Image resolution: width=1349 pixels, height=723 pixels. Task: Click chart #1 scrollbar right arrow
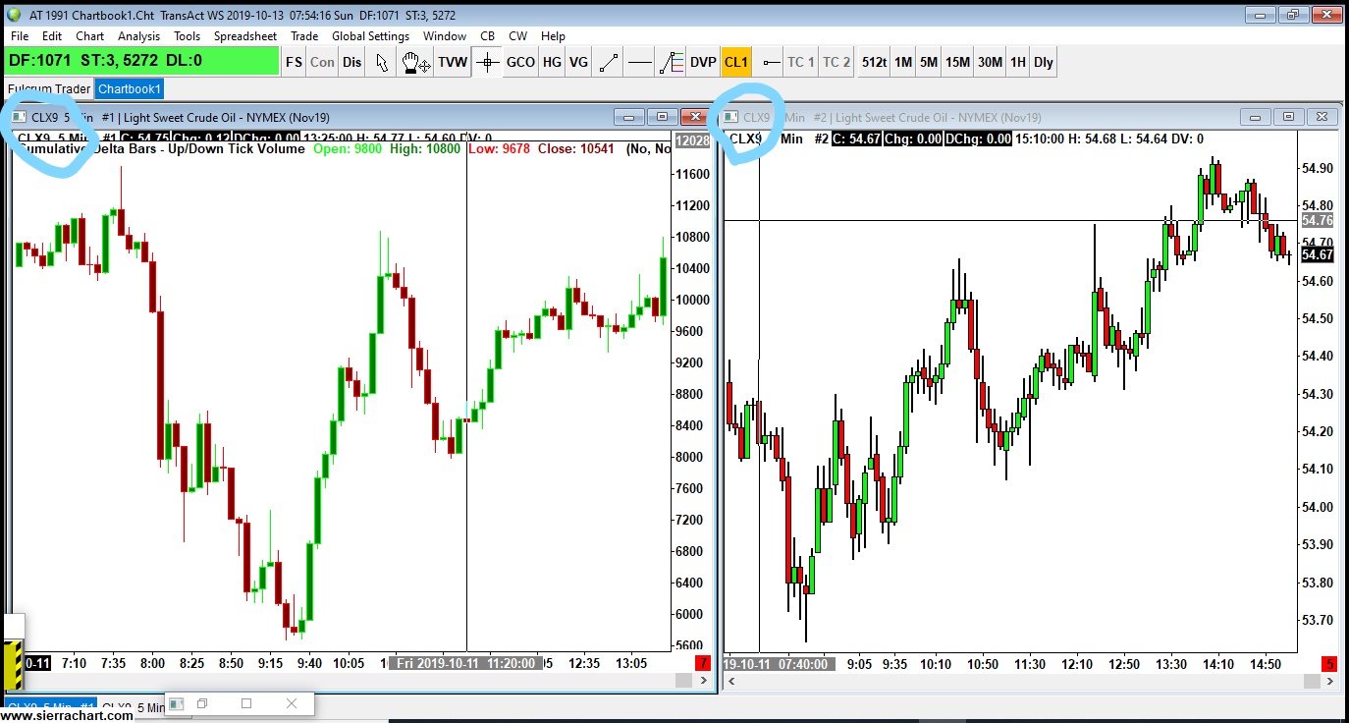(703, 680)
